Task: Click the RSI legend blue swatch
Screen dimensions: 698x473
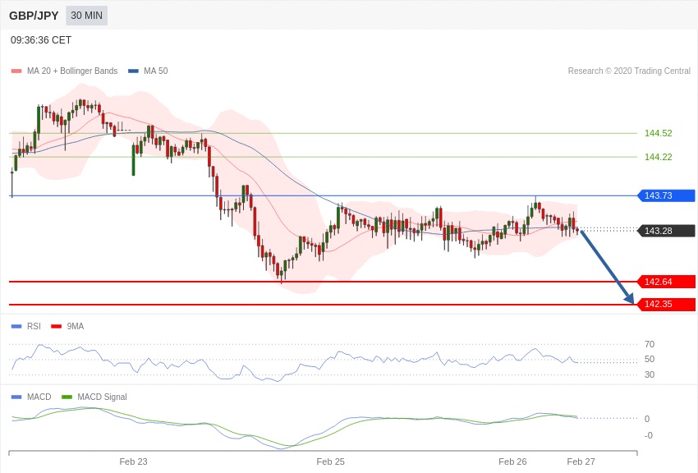Action: (x=16, y=327)
